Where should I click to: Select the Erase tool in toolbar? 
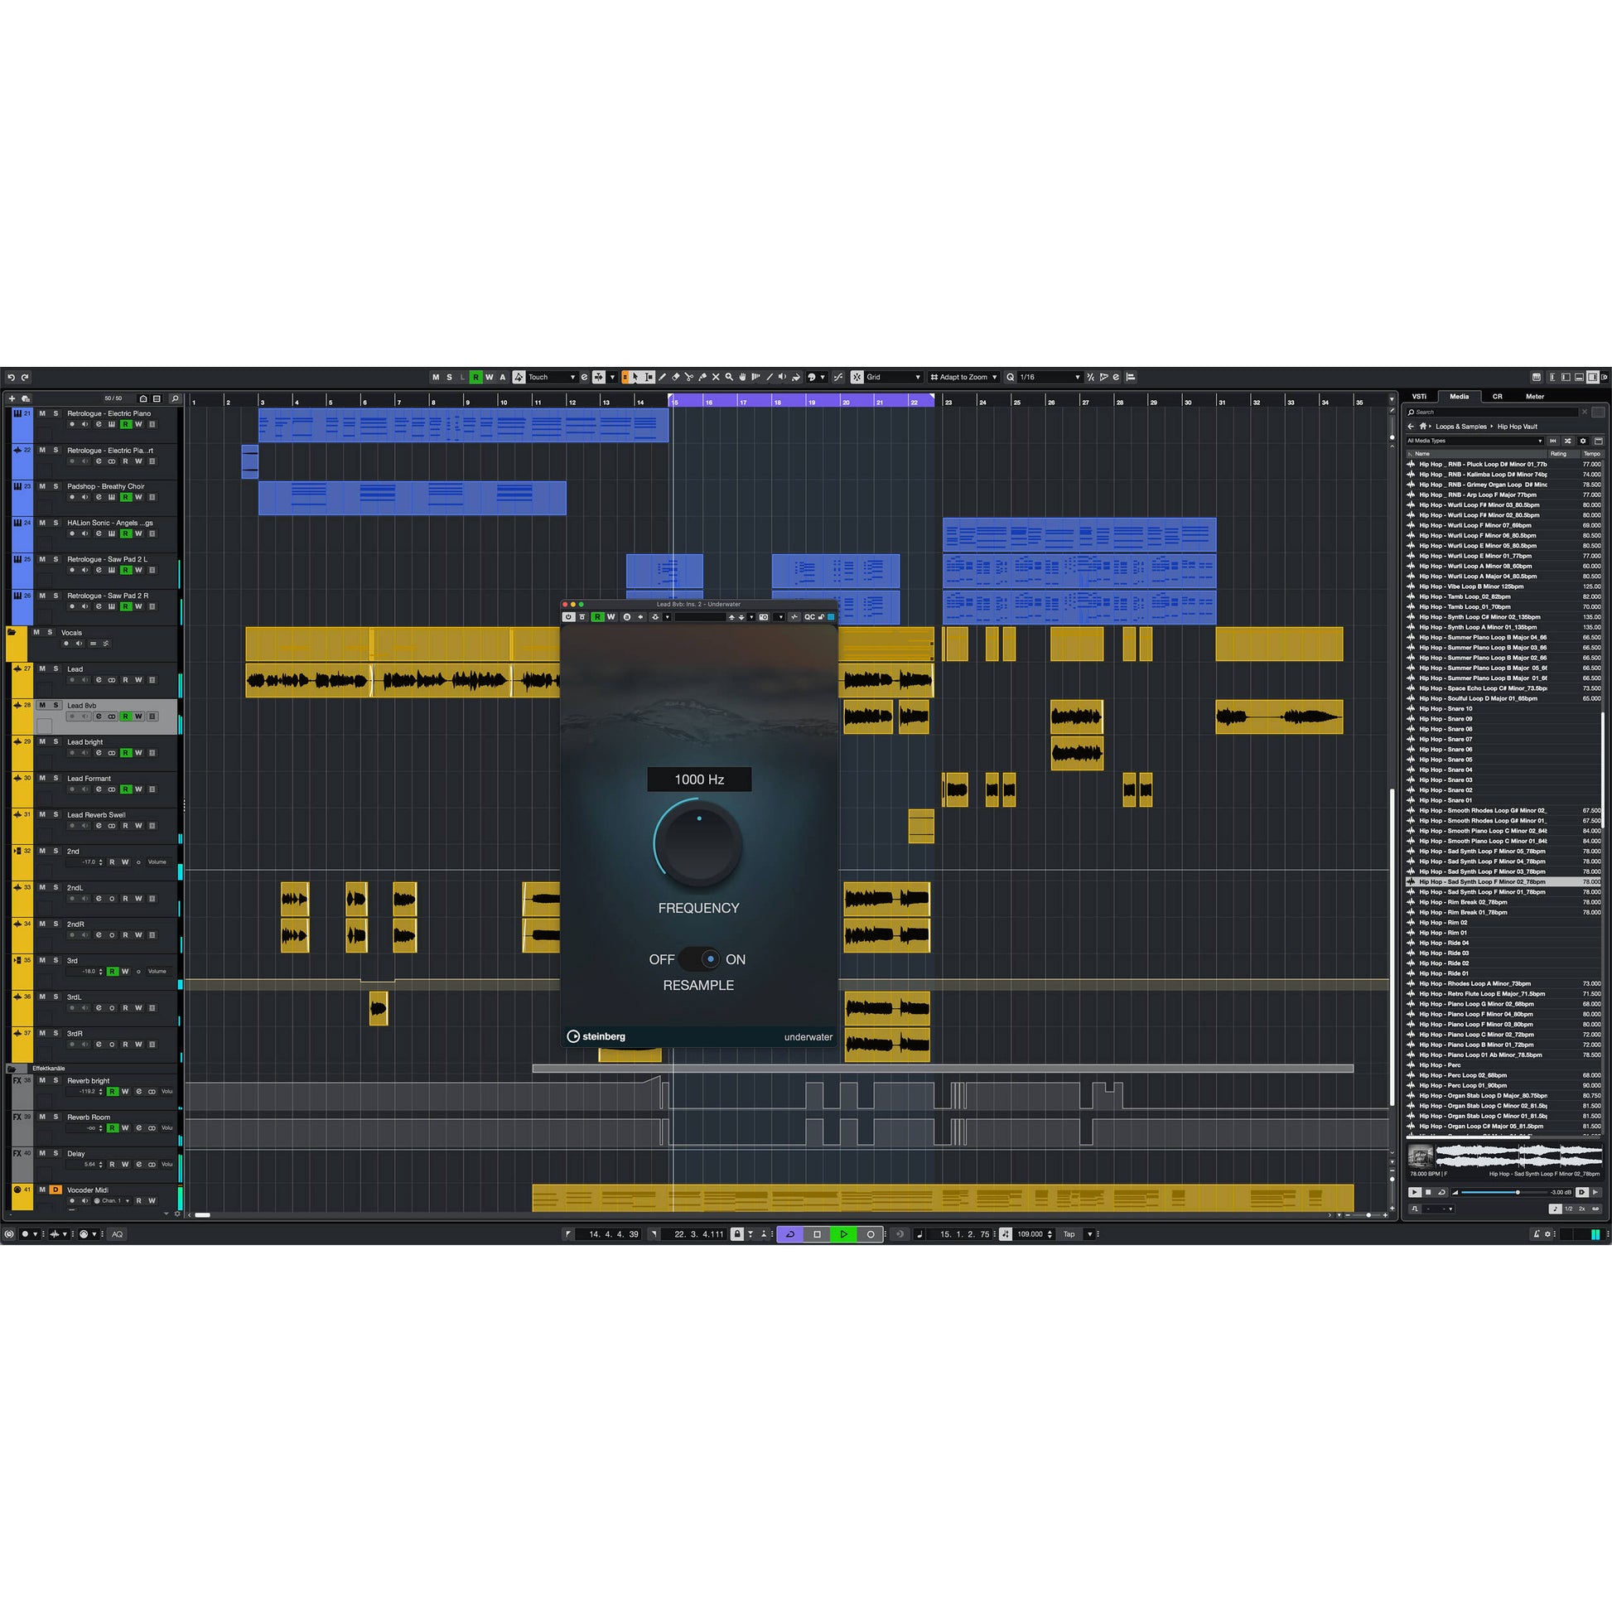(x=676, y=377)
